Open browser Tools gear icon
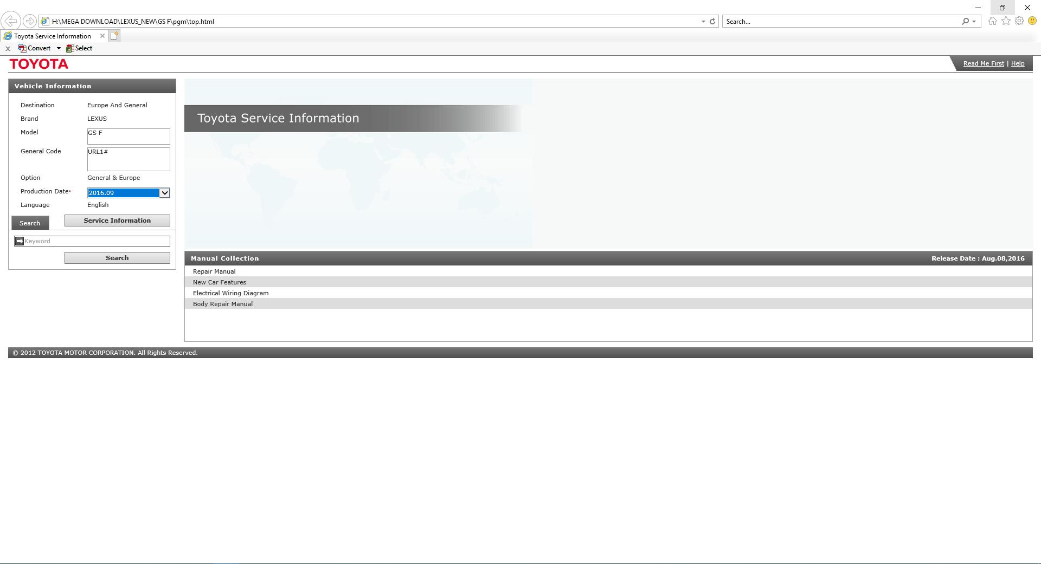The height and width of the screenshot is (564, 1041). tap(1019, 21)
